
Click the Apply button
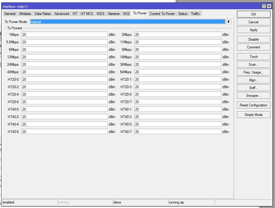pyautogui.click(x=253, y=30)
